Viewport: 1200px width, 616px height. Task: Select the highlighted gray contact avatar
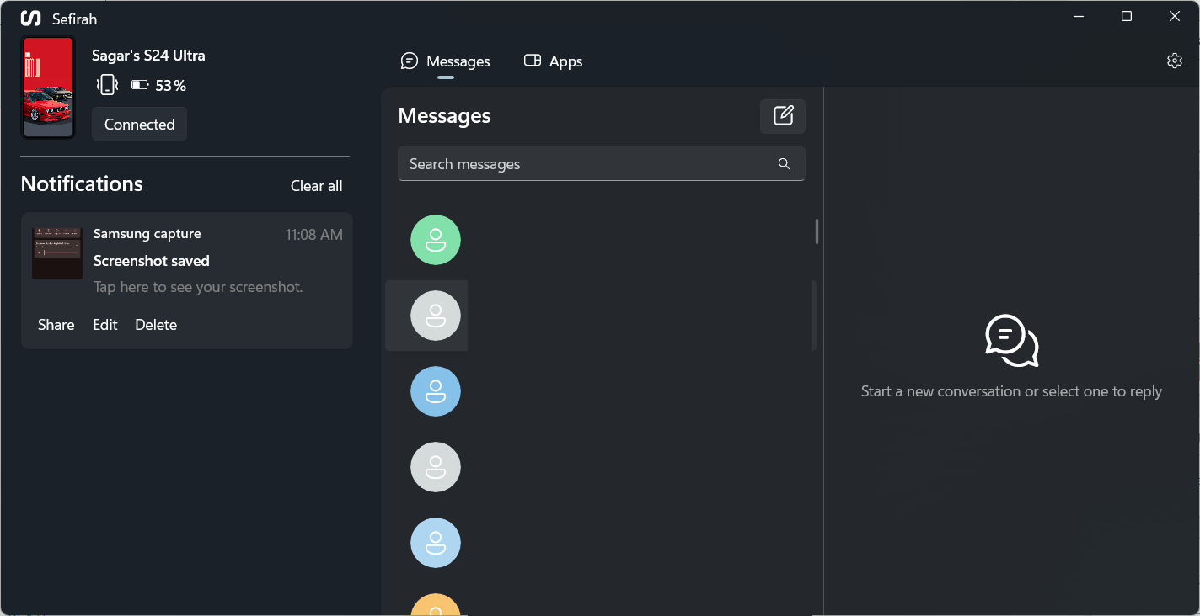point(435,316)
